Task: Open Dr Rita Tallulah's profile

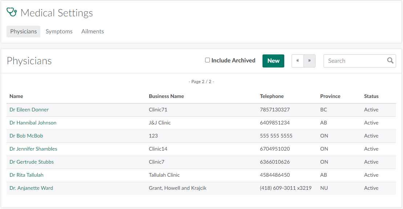Action: (x=27, y=175)
